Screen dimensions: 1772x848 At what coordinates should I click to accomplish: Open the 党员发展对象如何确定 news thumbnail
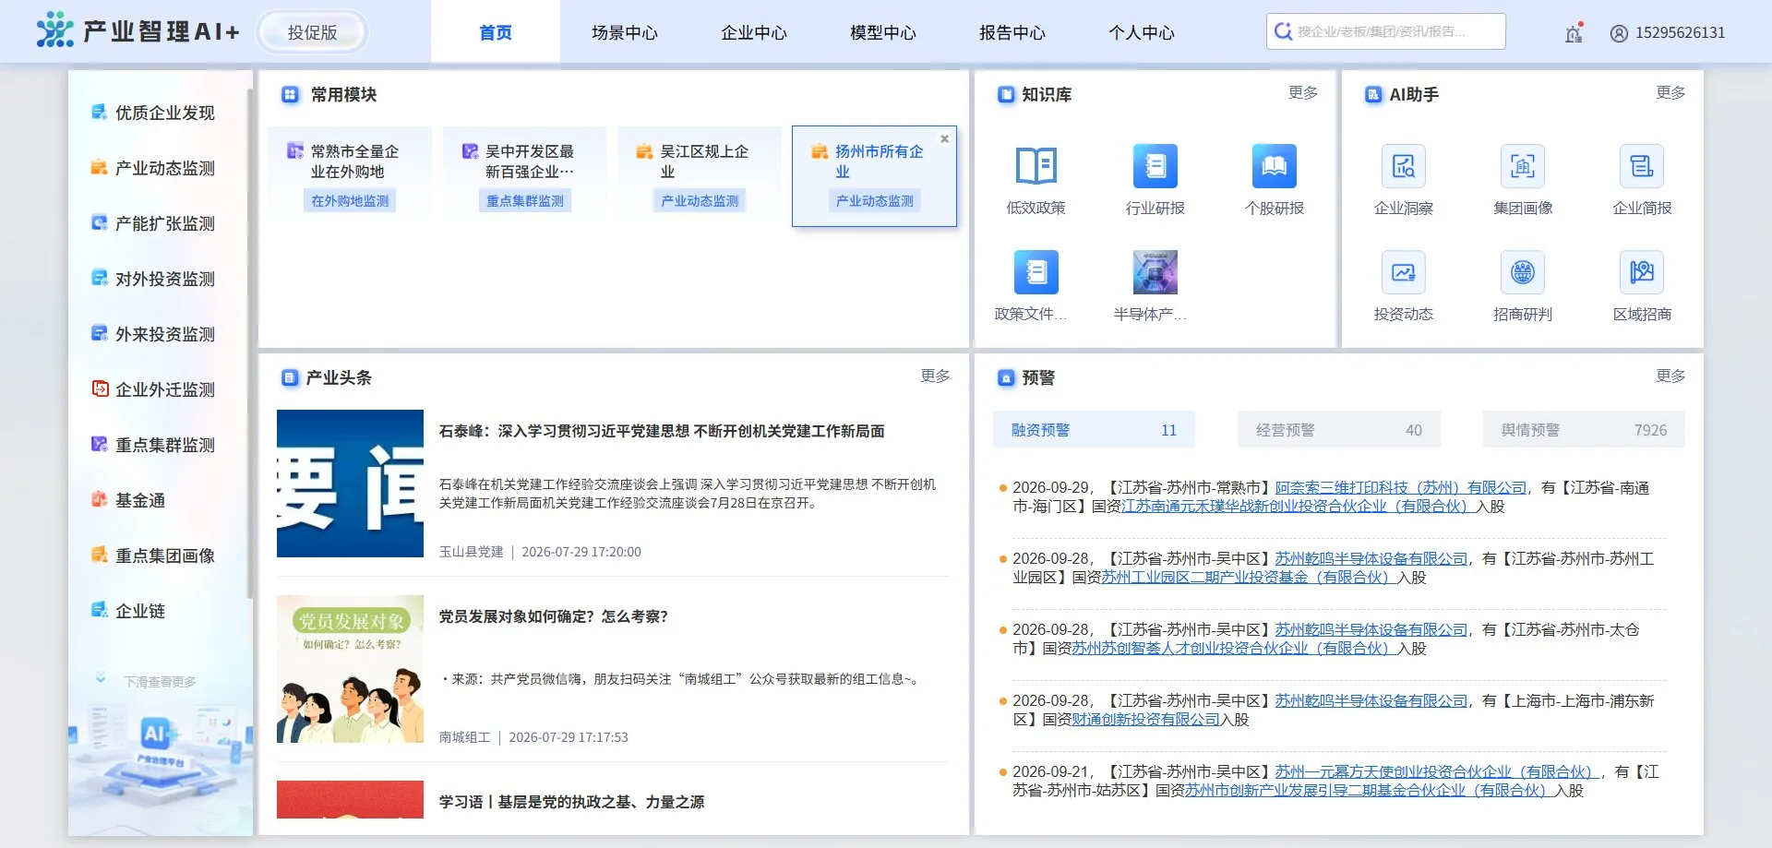click(350, 669)
